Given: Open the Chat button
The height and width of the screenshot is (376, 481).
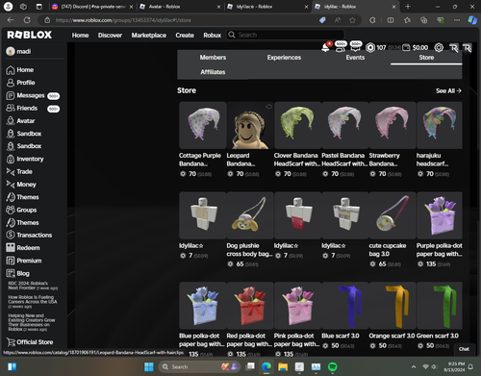Looking at the screenshot, I should click(464, 349).
